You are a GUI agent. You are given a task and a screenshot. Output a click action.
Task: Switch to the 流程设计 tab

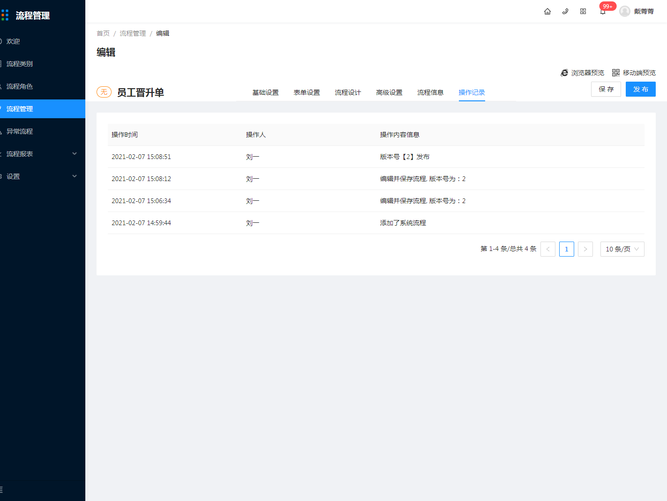(348, 92)
